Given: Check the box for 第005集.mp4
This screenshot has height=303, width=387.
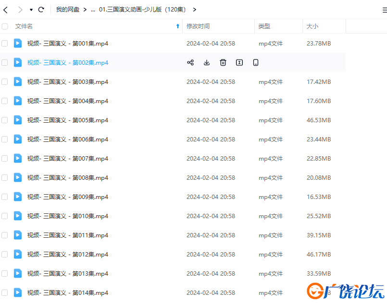Looking at the screenshot, I should (5, 120).
